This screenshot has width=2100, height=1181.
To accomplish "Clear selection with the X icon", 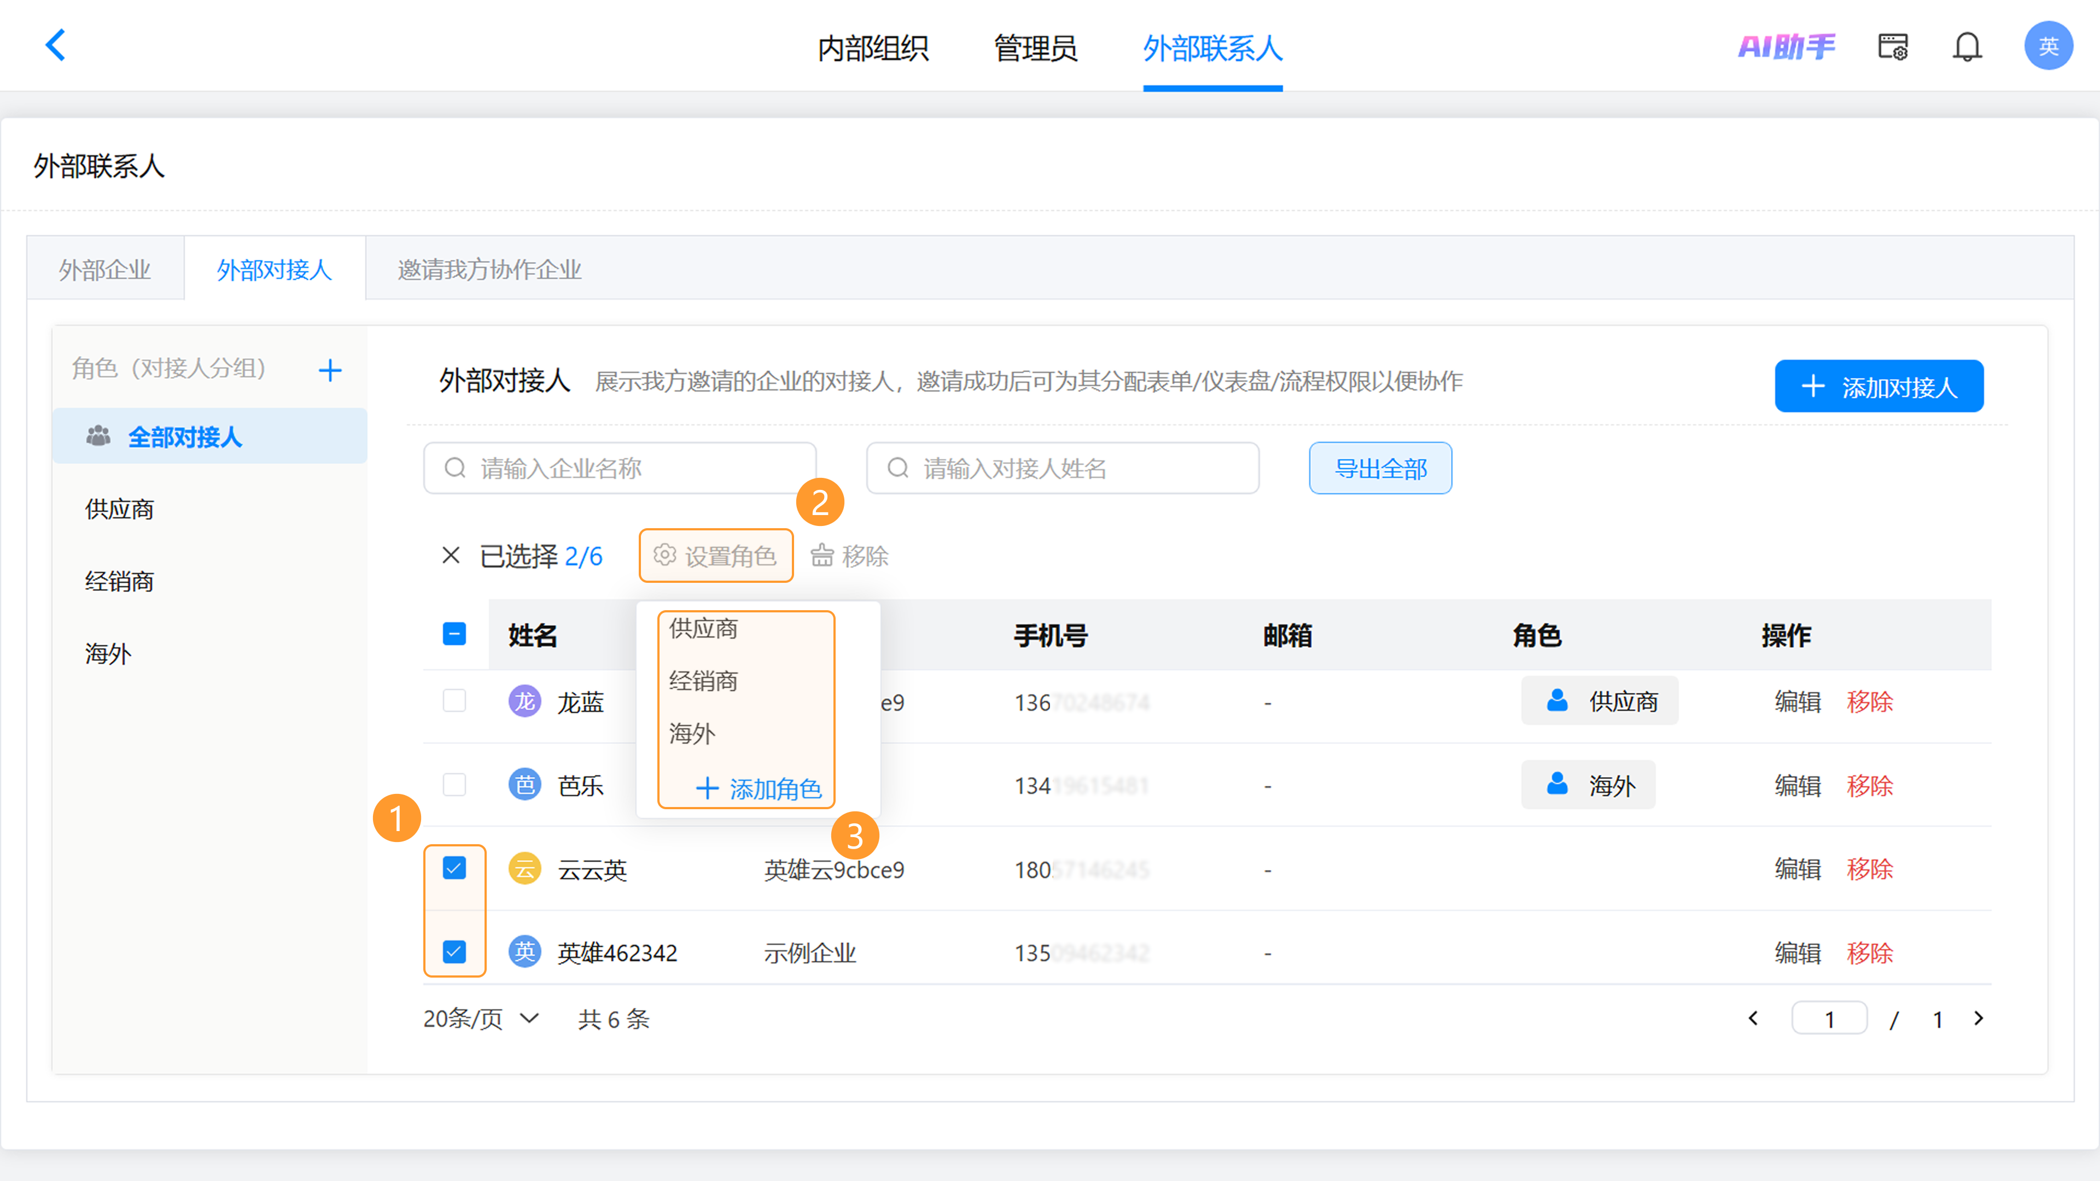I will tap(451, 556).
